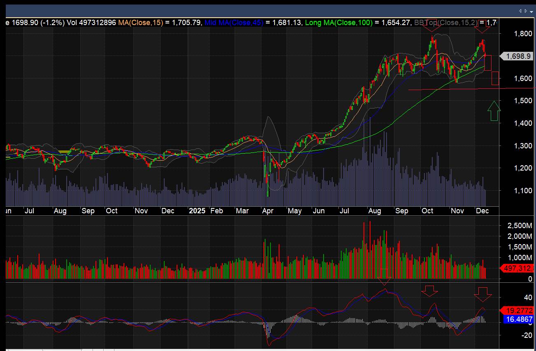Select the red down arrow above MACD October peak
Screen dimensions: 536x351
point(430,291)
